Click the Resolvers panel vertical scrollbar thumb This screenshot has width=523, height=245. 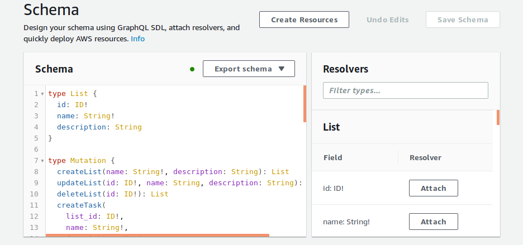(498, 117)
